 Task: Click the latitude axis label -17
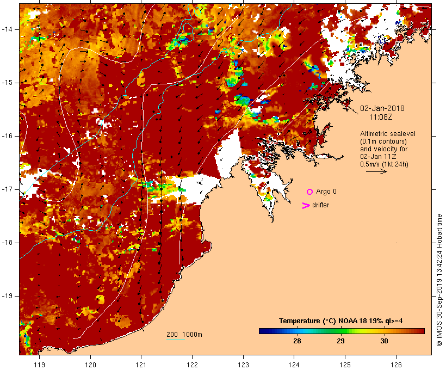tap(7, 189)
